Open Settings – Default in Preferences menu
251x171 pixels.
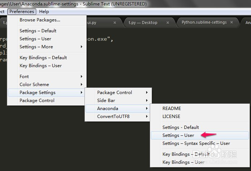[46, 31]
